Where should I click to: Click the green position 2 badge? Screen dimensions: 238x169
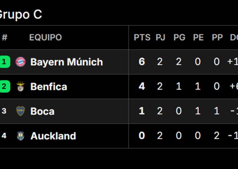5,87
